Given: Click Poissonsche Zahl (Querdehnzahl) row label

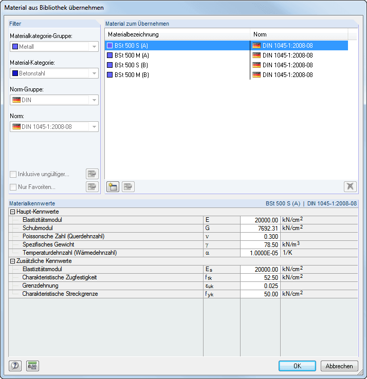Looking at the screenshot, I should point(63,236).
